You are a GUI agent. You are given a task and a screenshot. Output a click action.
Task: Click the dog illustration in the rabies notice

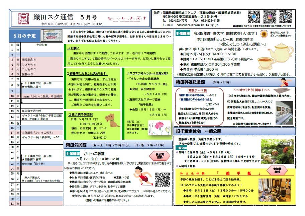click(x=112, y=120)
